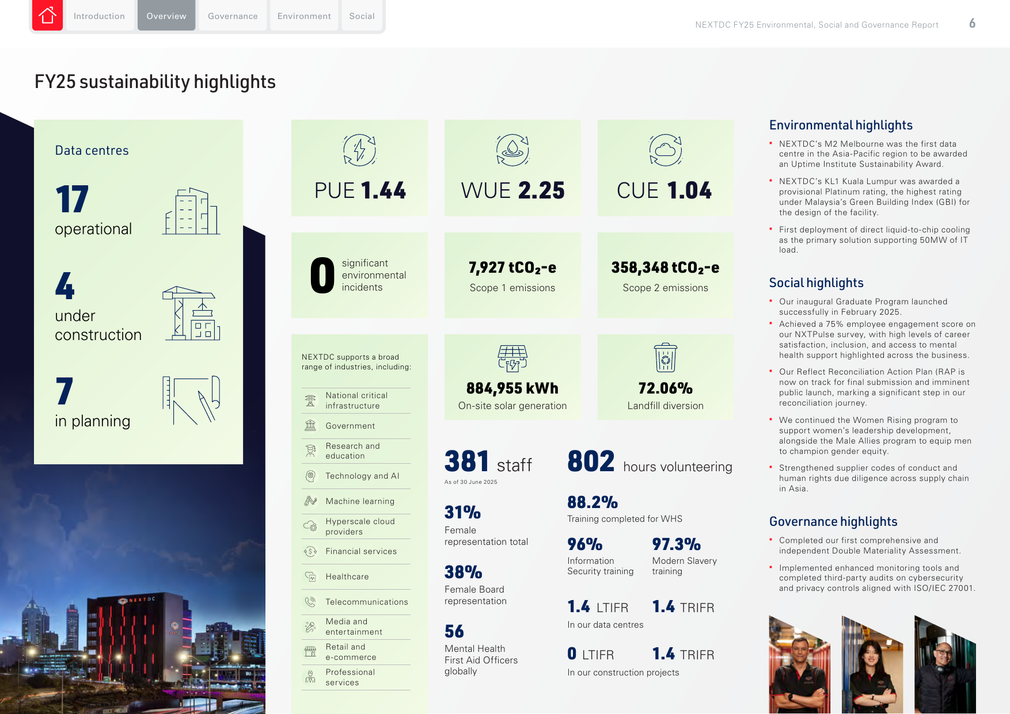Click the landfill diversion bin icon
The height and width of the screenshot is (714, 1010).
coord(666,358)
